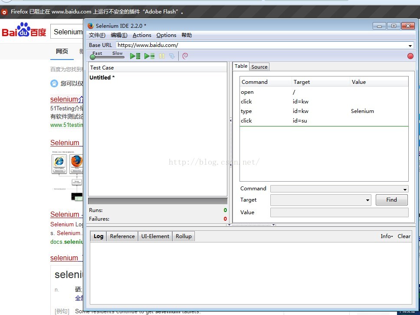The width and height of the screenshot is (420, 315).
Task: Open the 文件(F) menu
Action: (x=97, y=35)
